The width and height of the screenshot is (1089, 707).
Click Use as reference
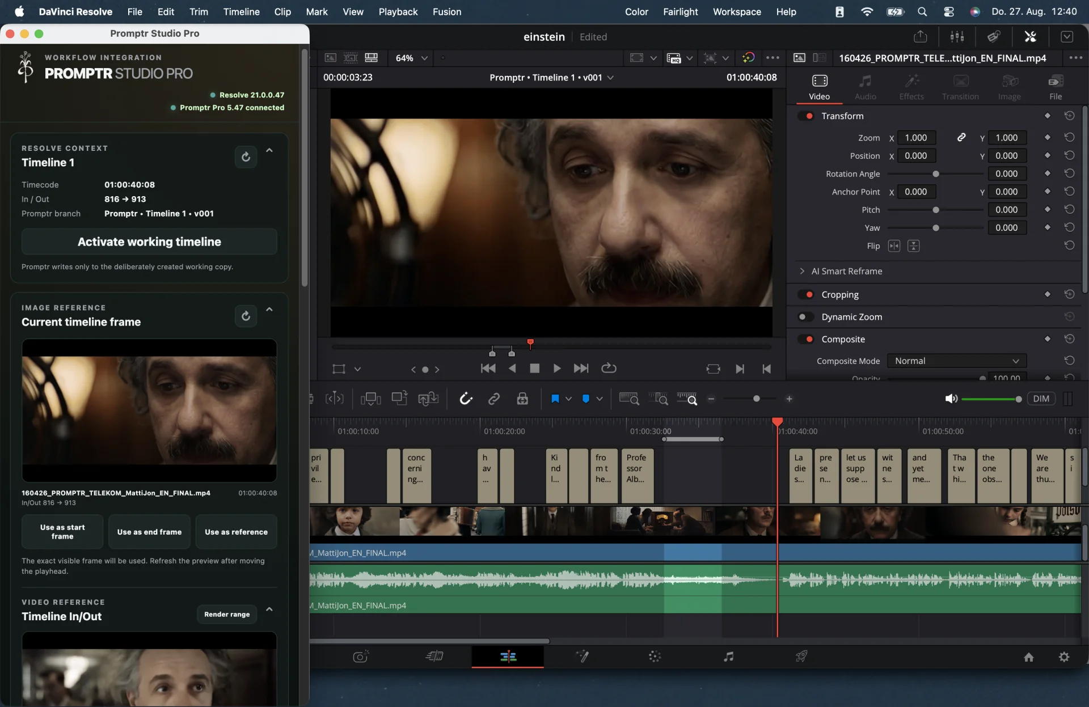click(x=236, y=532)
